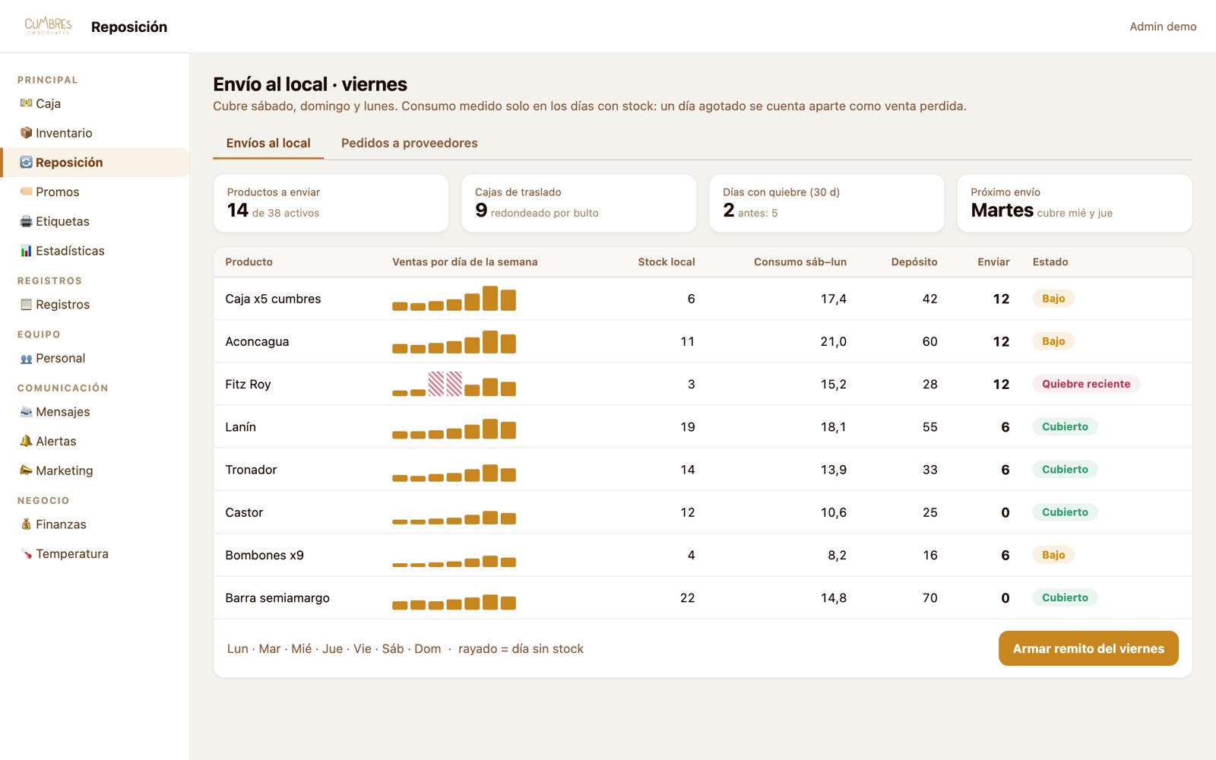
Task: Select the Tronador product name
Action: pyautogui.click(x=251, y=470)
